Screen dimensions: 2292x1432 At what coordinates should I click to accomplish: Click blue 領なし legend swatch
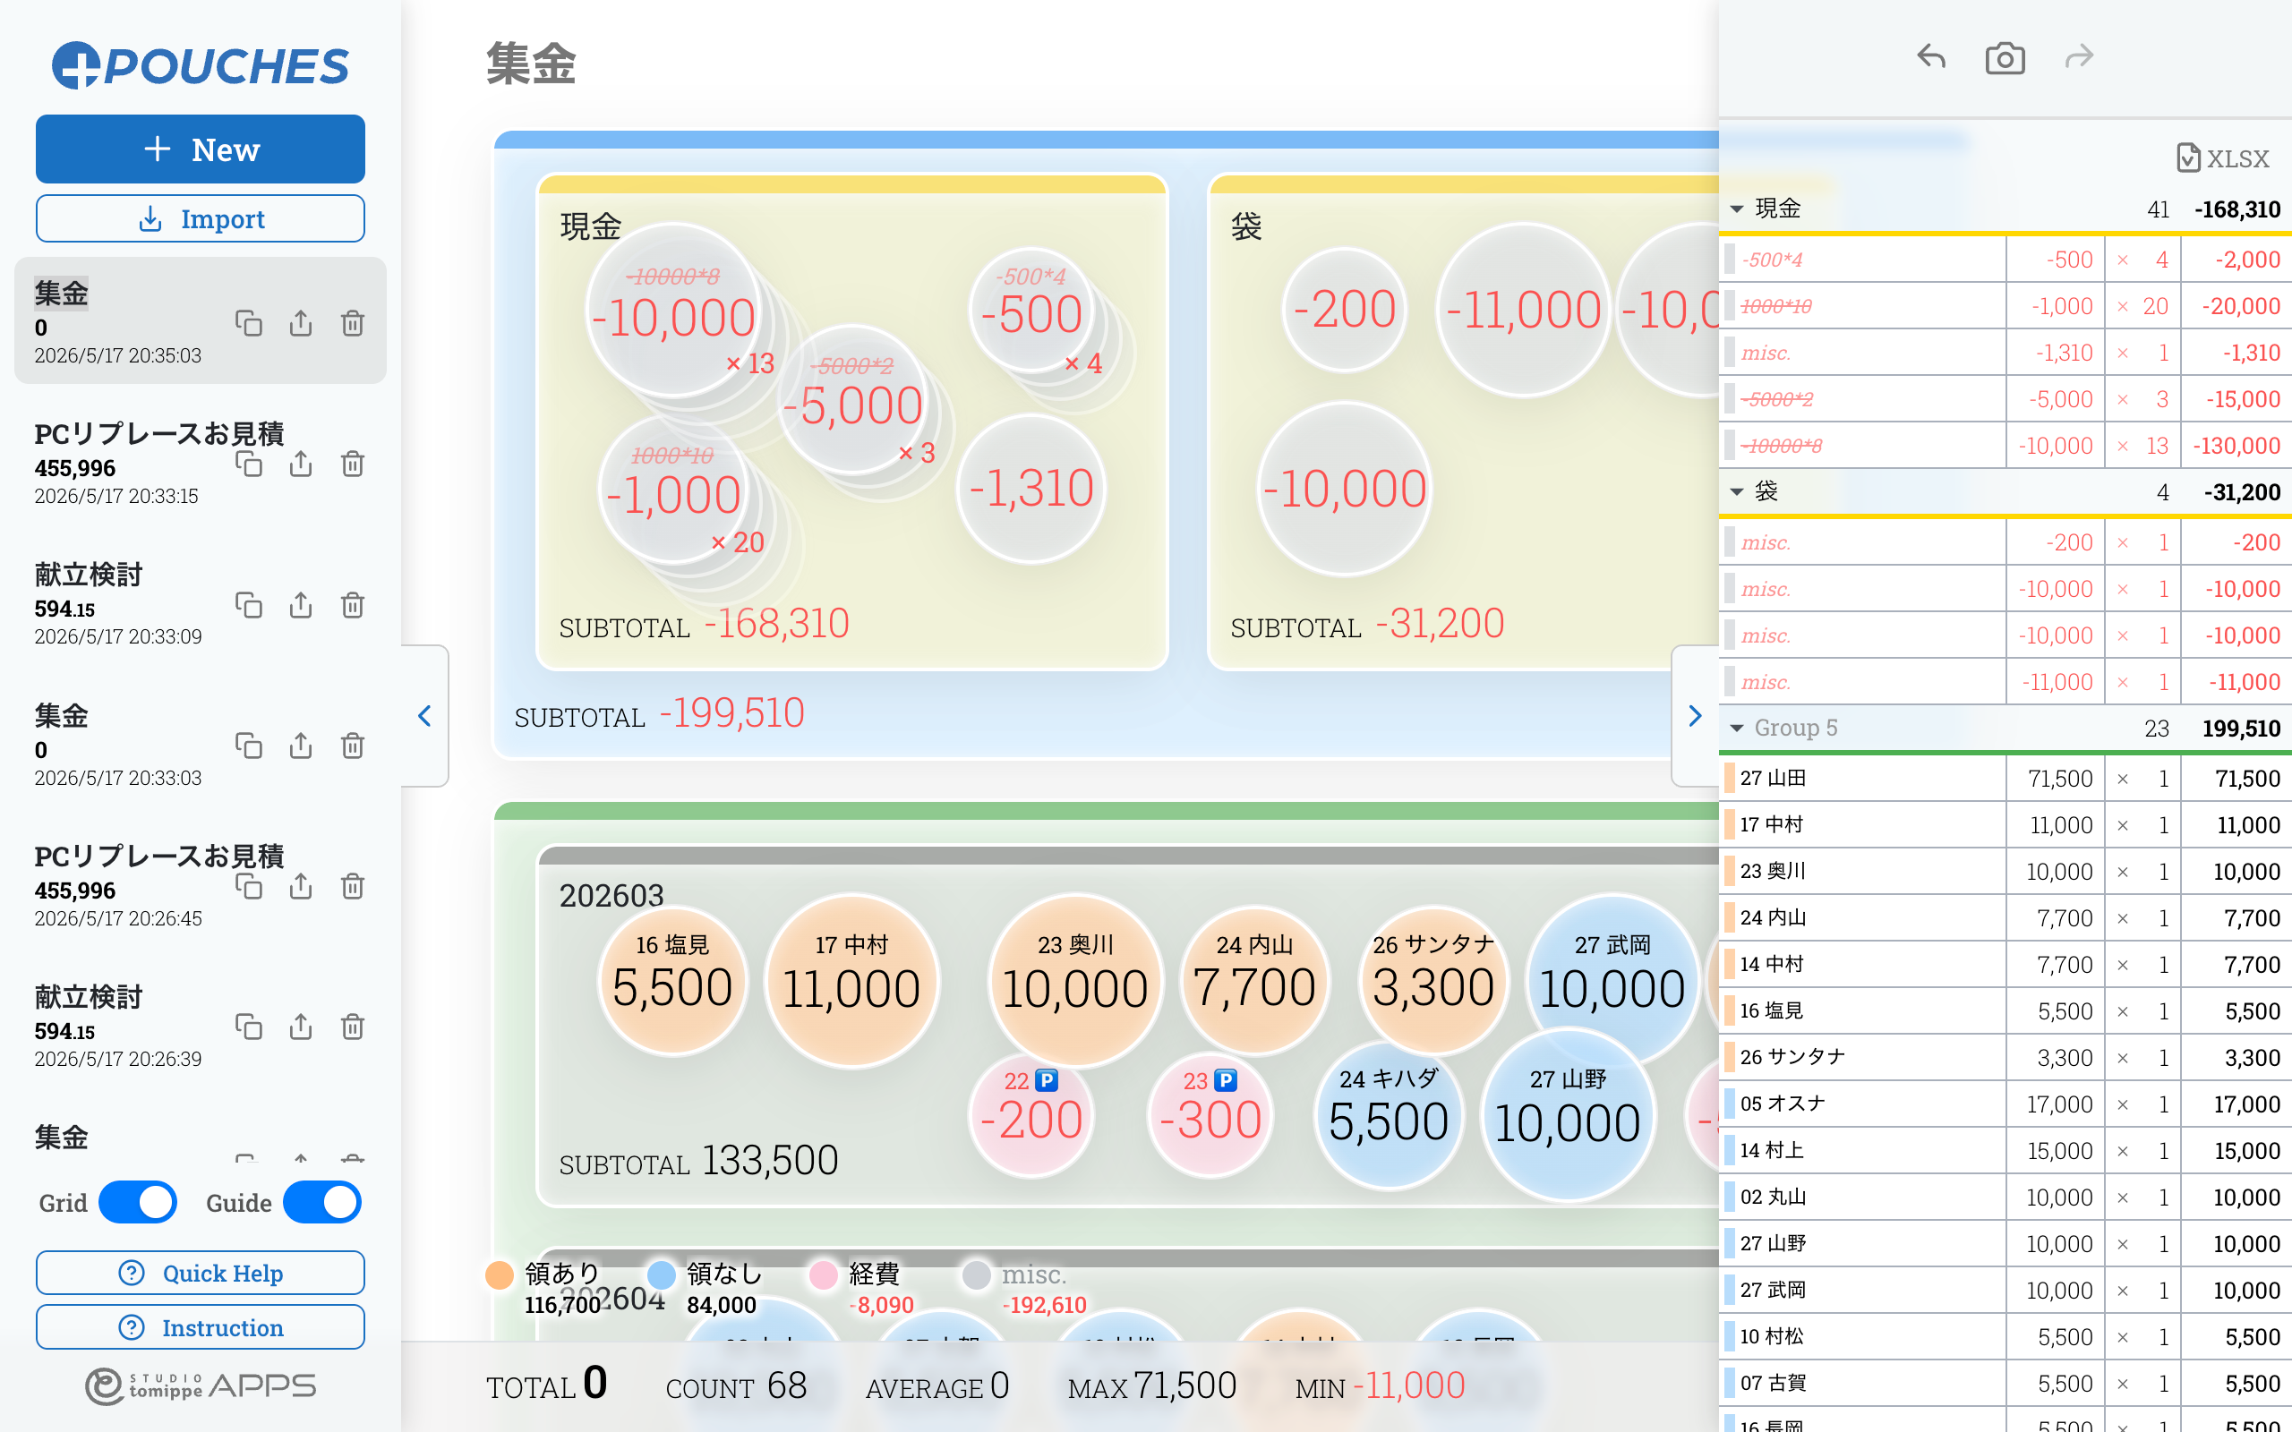coord(661,1274)
